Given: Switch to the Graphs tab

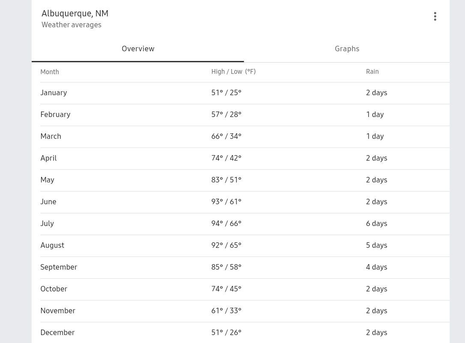Looking at the screenshot, I should click(347, 49).
